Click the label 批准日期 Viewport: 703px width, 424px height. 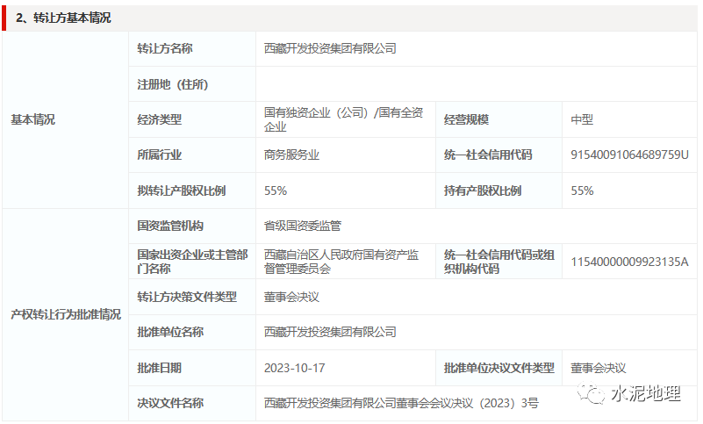159,368
